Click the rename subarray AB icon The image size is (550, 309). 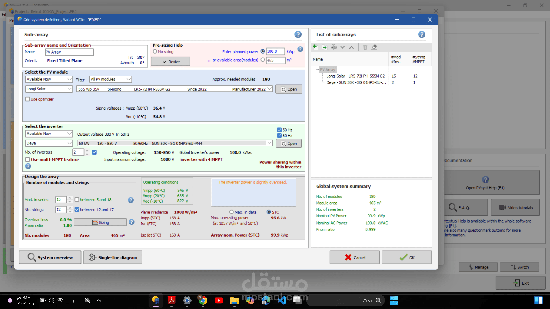(x=334, y=47)
